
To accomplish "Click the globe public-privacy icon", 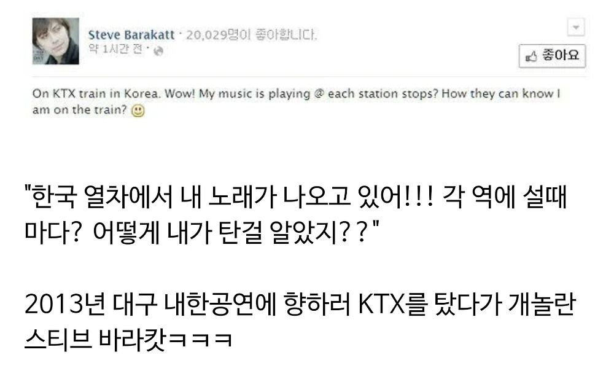I will (158, 51).
